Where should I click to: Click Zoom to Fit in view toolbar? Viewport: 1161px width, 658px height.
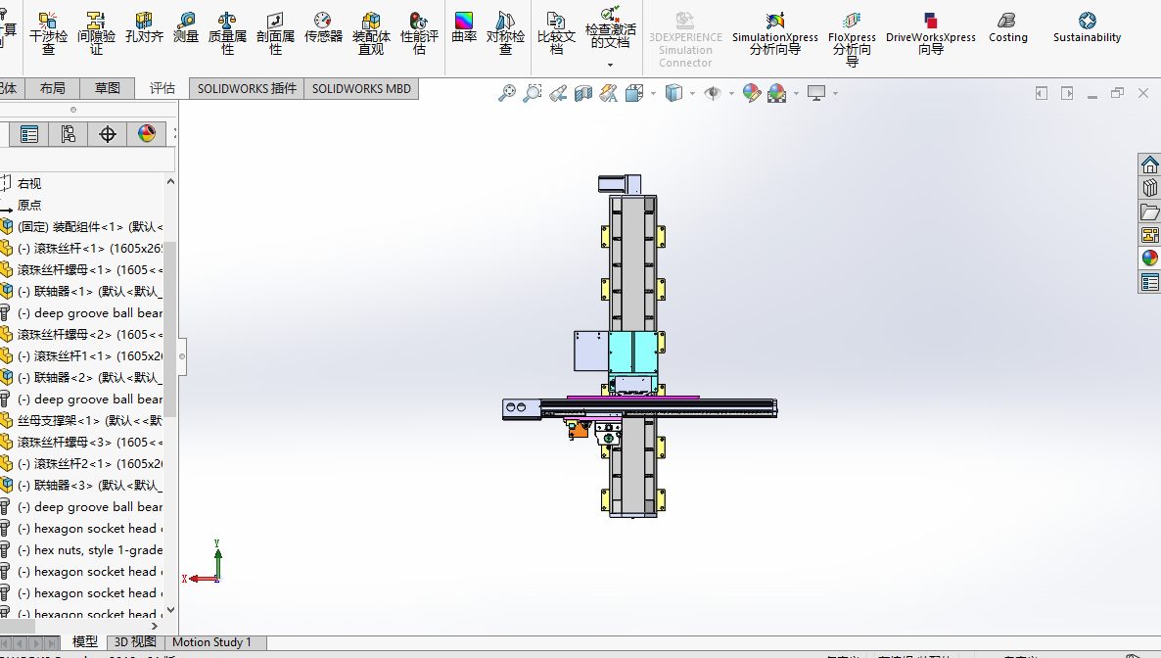(507, 93)
